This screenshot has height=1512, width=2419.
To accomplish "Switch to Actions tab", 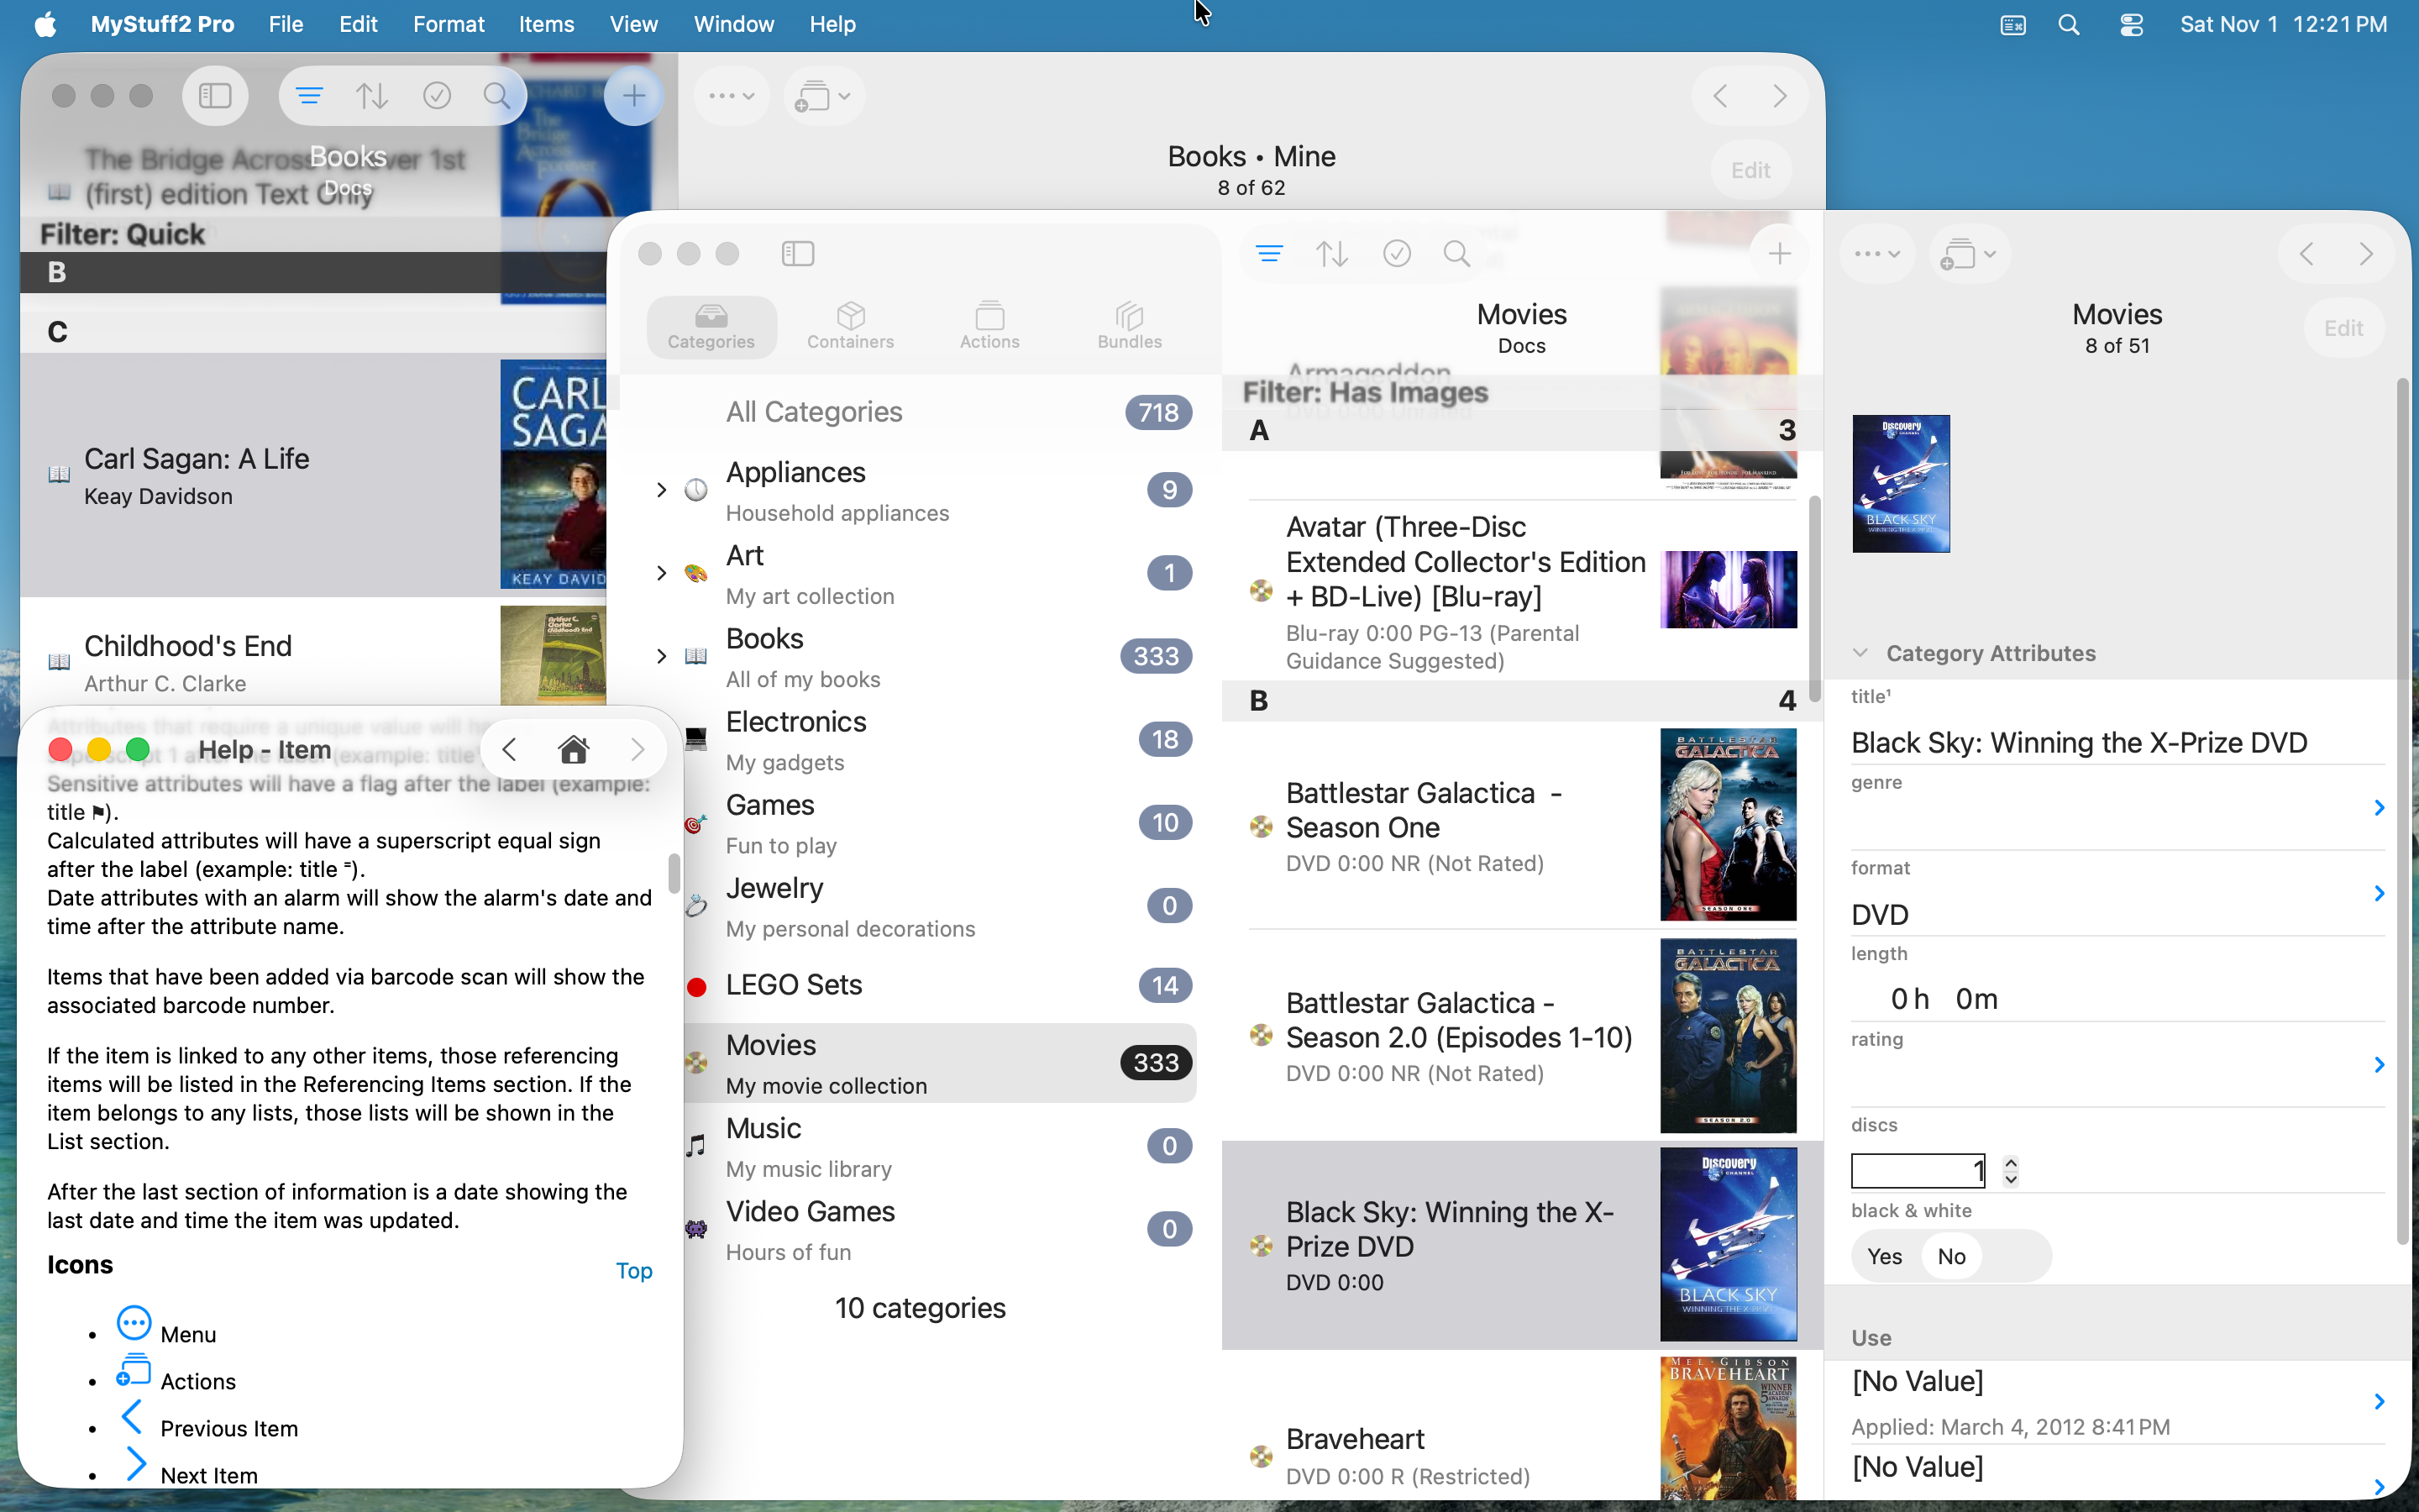I will (989, 326).
